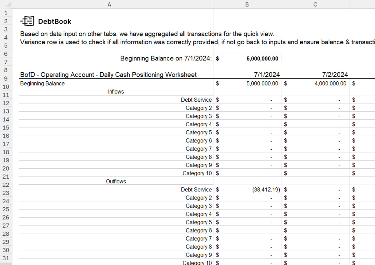Select the 4,000,000.00 Beginning Balance cell
This screenshot has height=265, width=375.
point(316,83)
